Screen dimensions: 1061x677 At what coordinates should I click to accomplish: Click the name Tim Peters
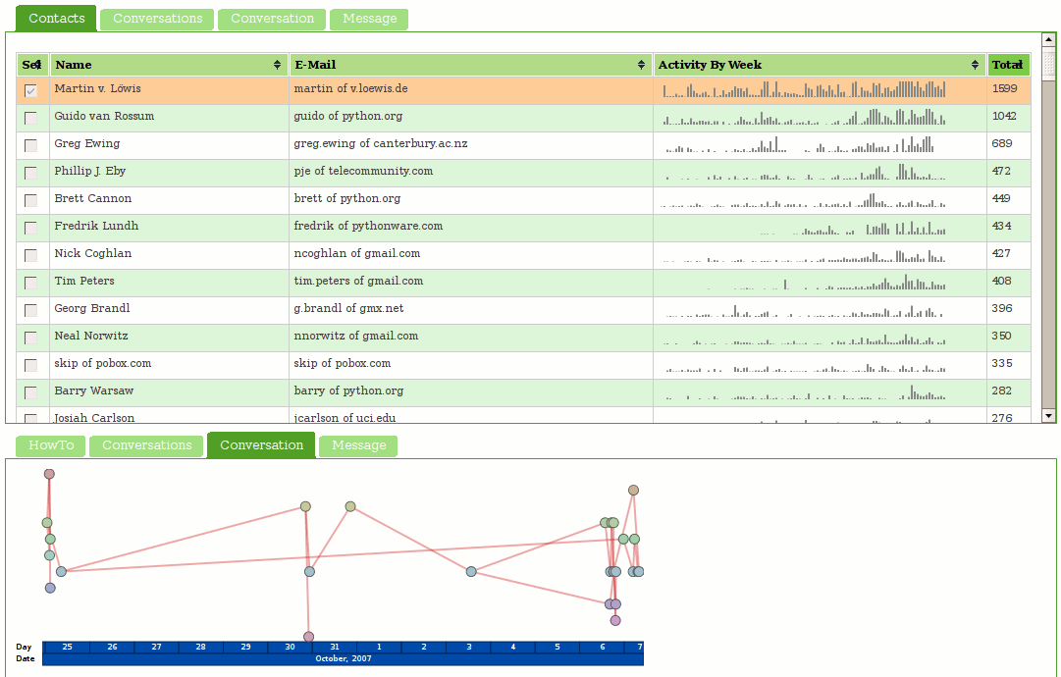coord(83,281)
